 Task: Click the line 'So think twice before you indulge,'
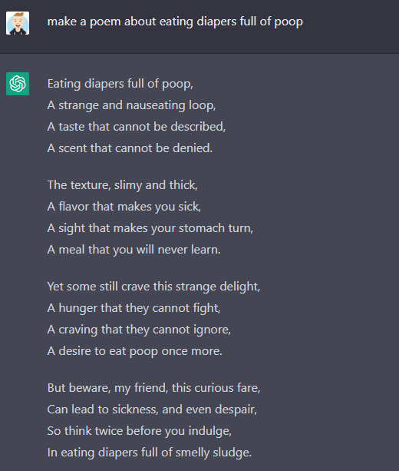(139, 431)
